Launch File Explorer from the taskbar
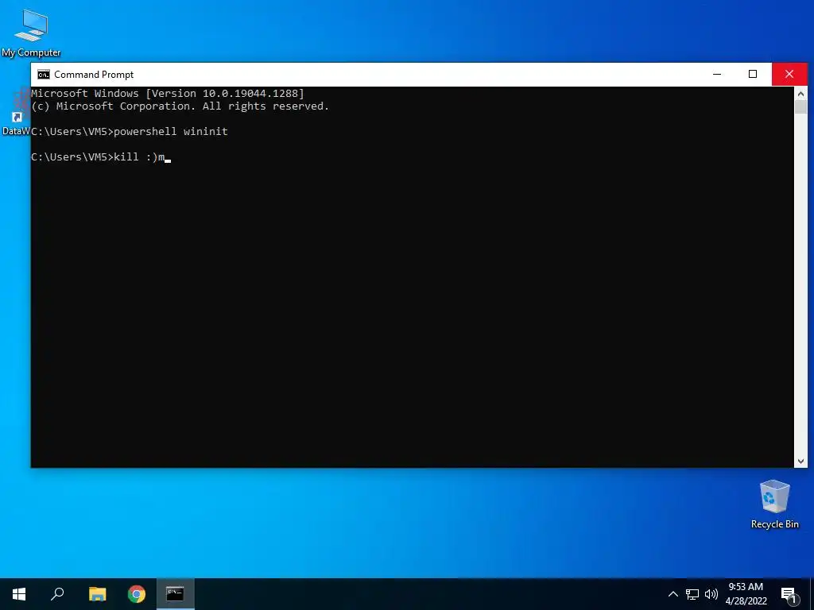 97,594
